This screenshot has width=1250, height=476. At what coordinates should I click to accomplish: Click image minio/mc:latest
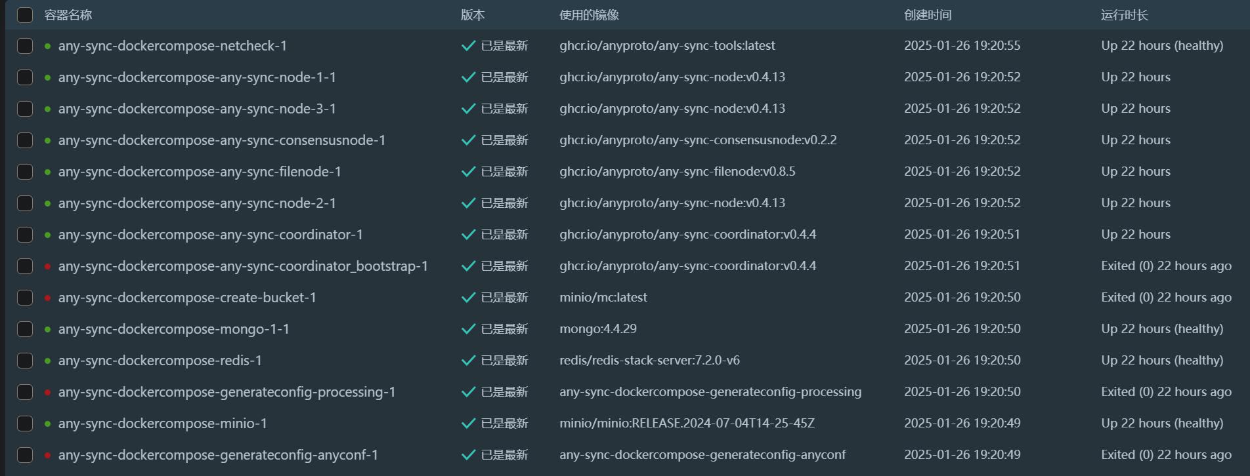tap(603, 298)
